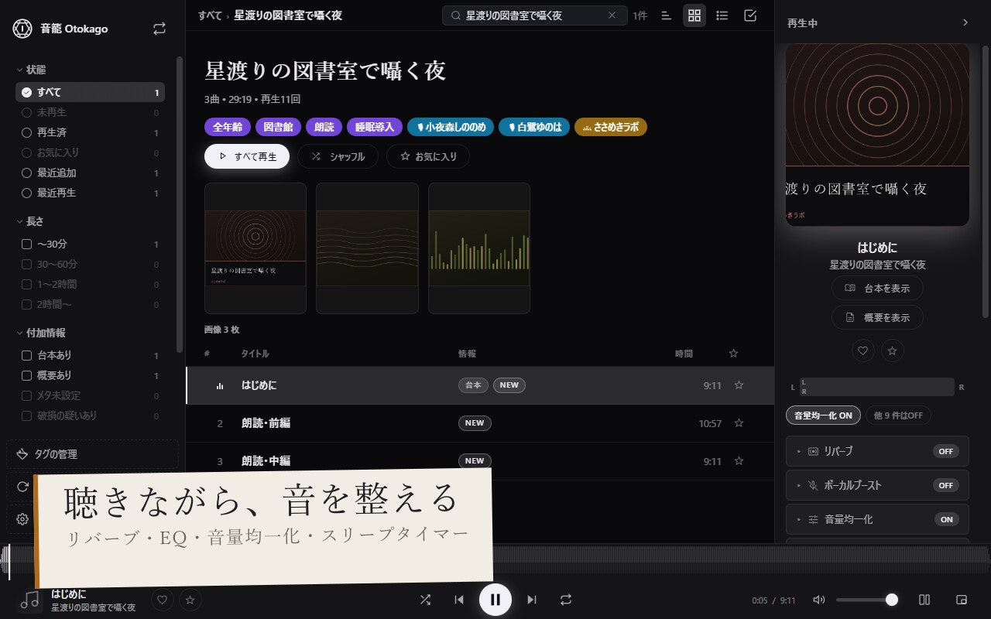Click the 小夜森しののめ voice actor tag
991x619 pixels.
point(451,127)
